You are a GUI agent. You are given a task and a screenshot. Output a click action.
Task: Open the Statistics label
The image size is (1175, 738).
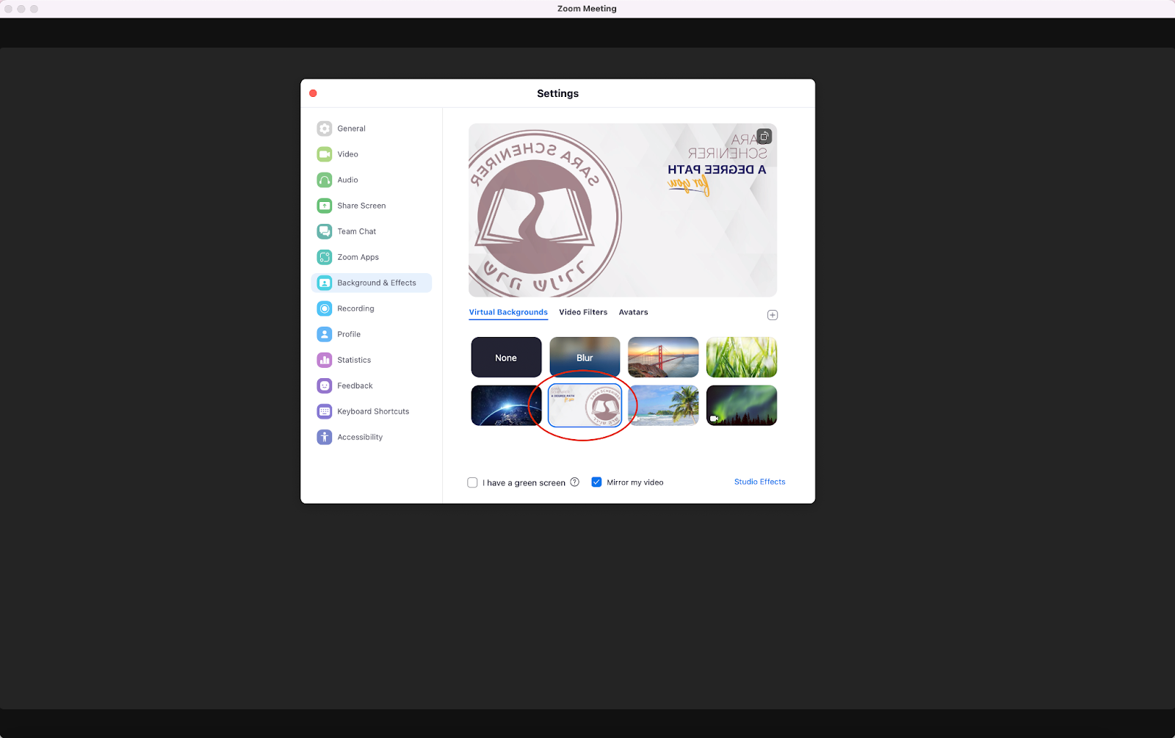354,360
